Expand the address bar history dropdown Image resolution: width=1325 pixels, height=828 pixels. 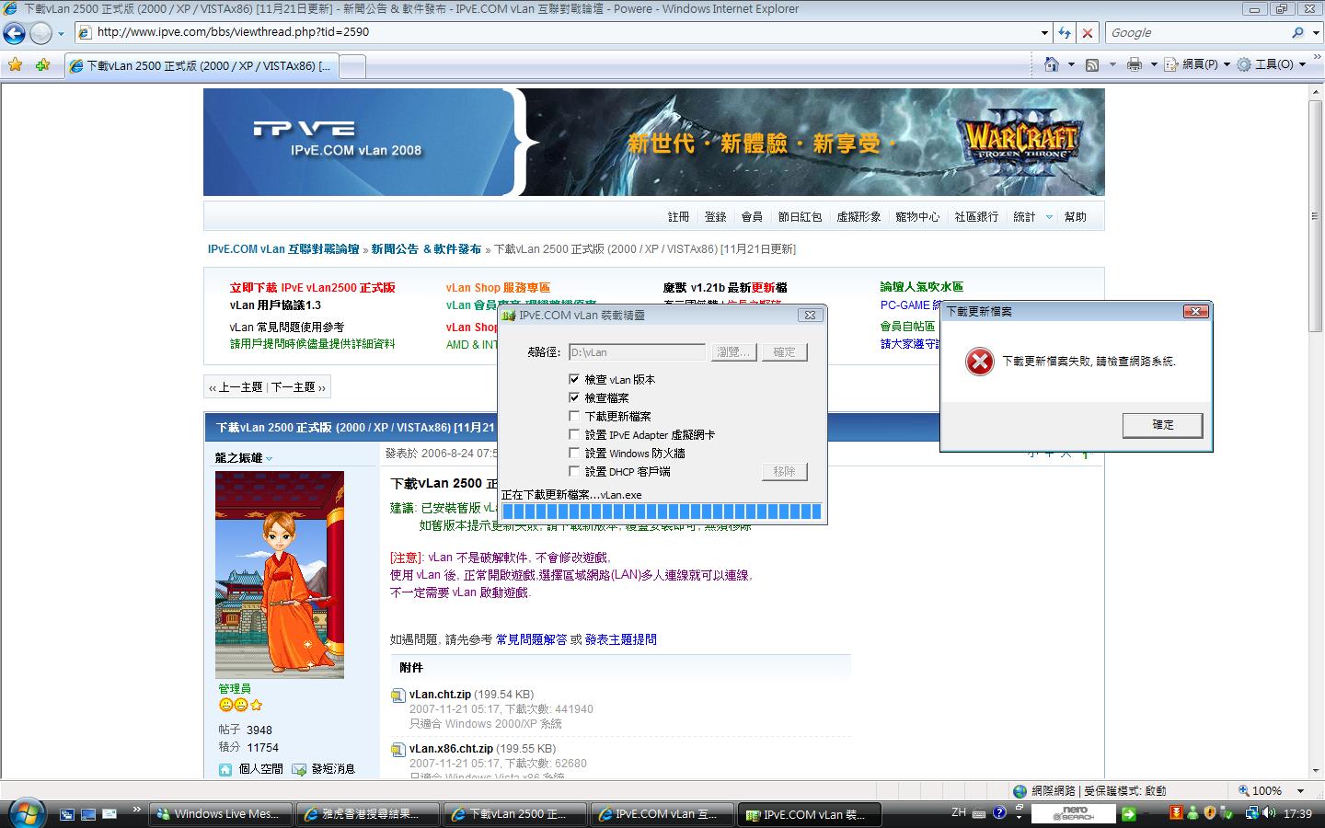pos(1044,32)
